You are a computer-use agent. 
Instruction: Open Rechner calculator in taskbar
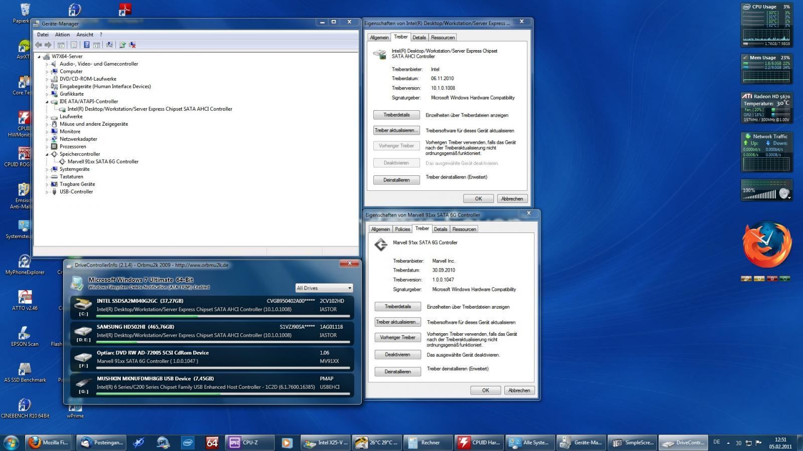point(428,442)
